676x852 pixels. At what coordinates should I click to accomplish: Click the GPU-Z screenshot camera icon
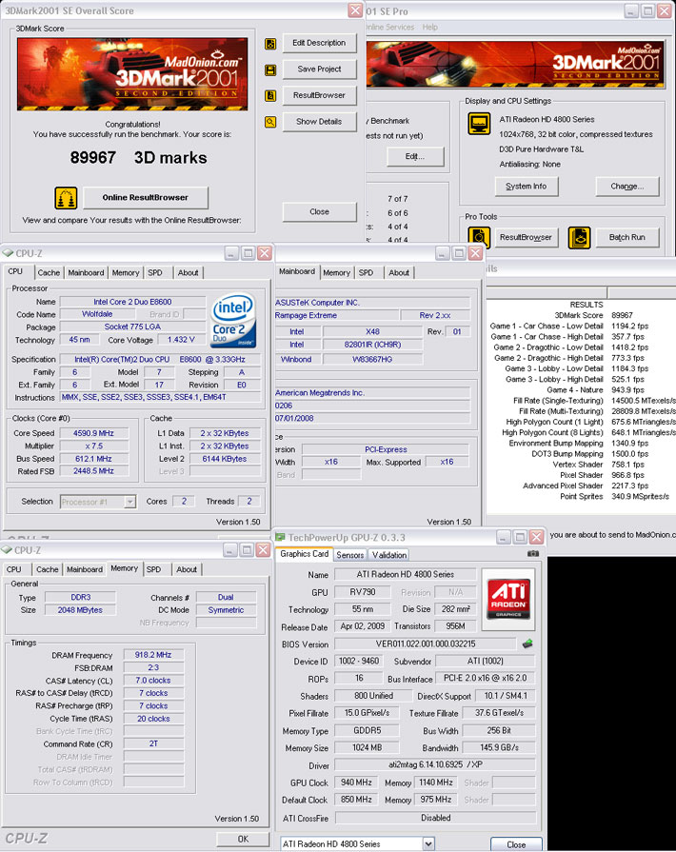point(533,554)
